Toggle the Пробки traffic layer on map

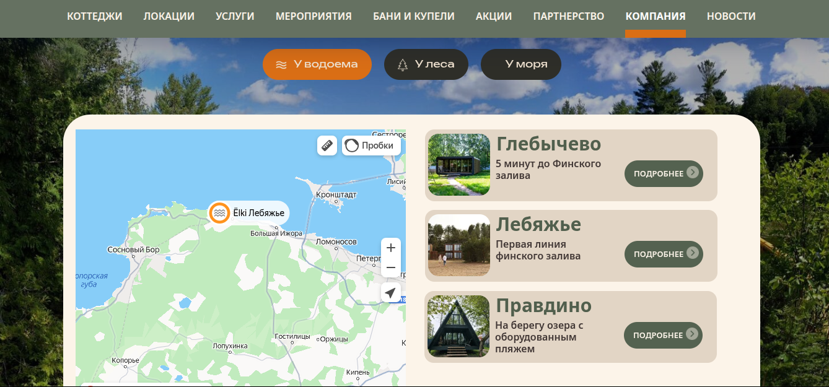[371, 146]
